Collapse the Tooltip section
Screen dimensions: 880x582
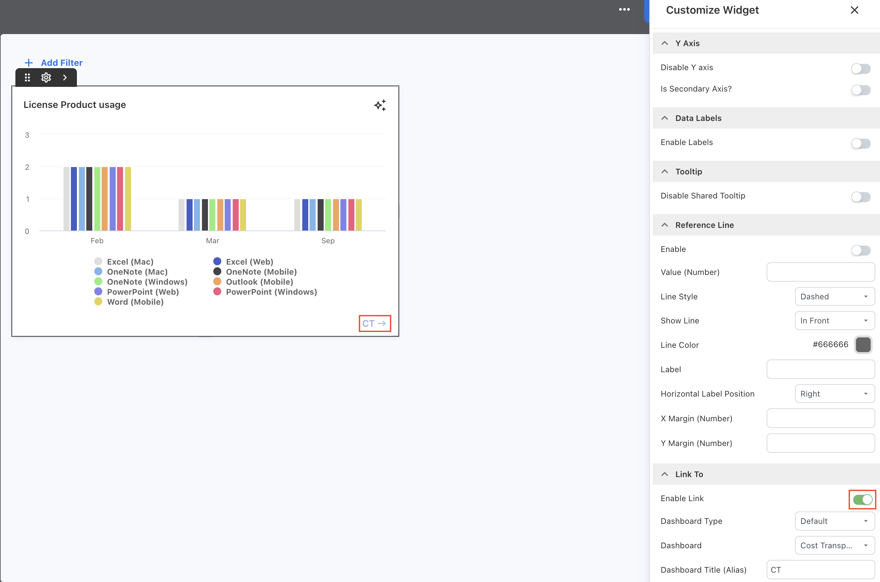[x=665, y=171]
